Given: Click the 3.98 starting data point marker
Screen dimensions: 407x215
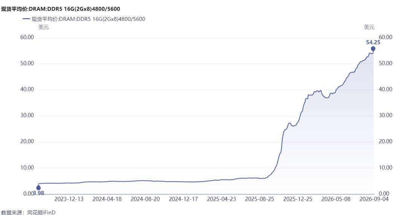Looking at the screenshot, I should point(38,188).
